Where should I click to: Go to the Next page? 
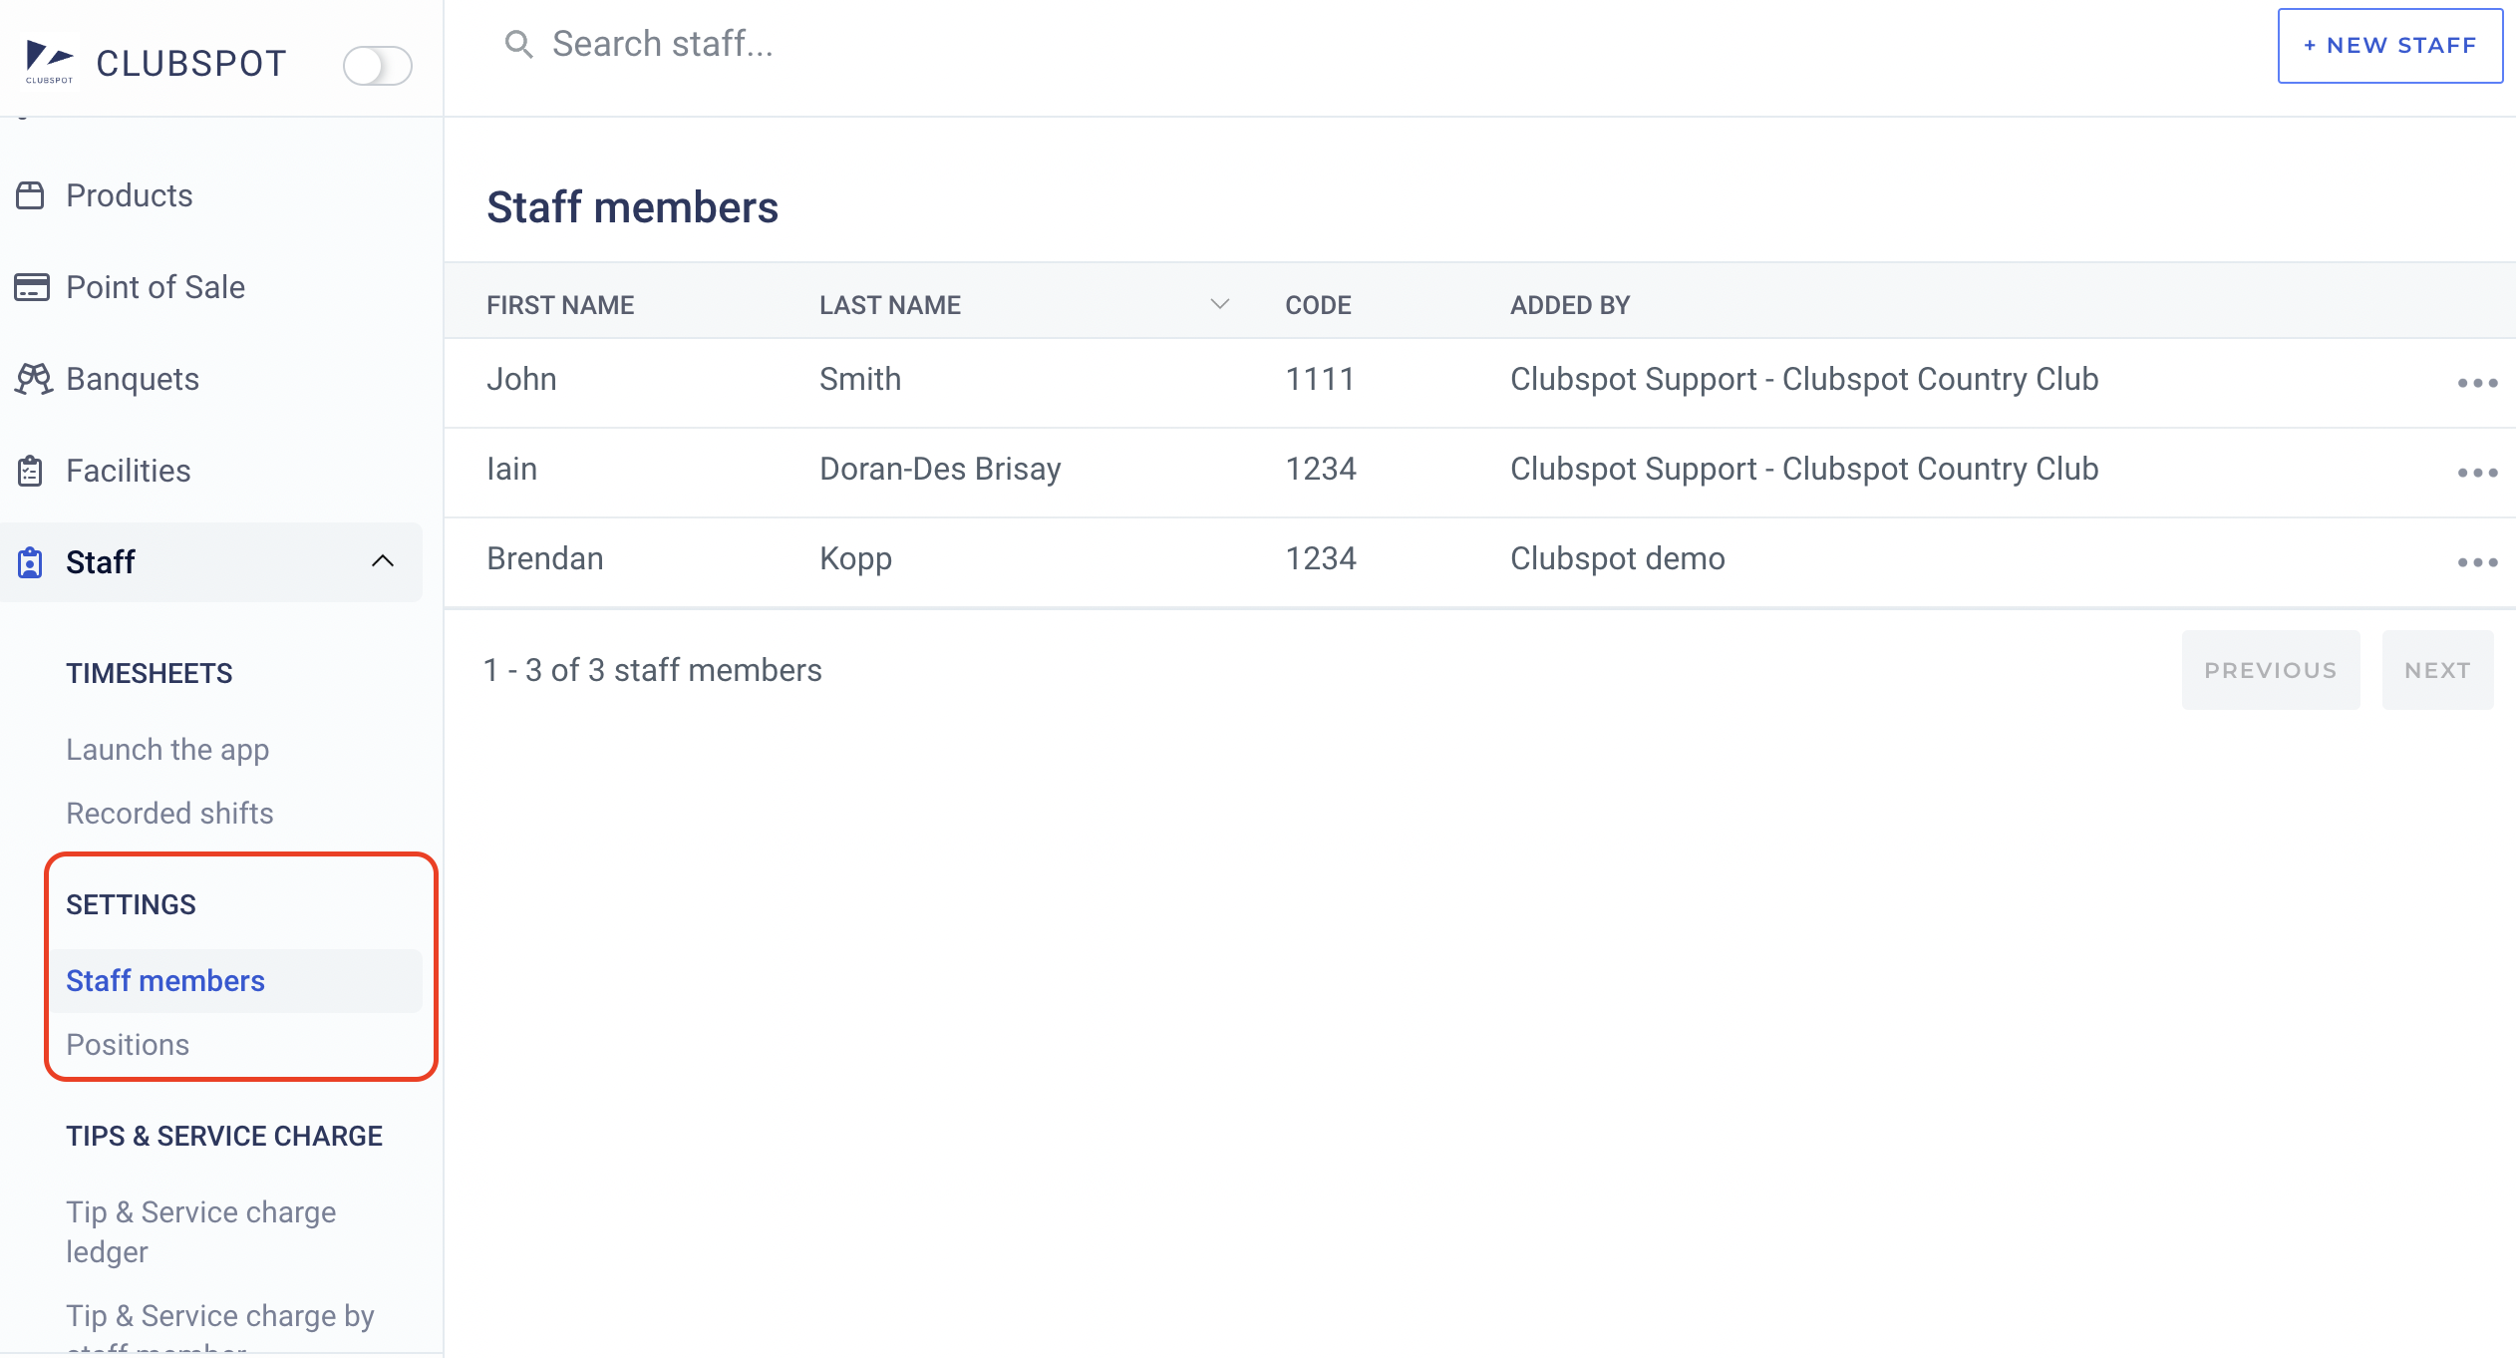click(2437, 670)
